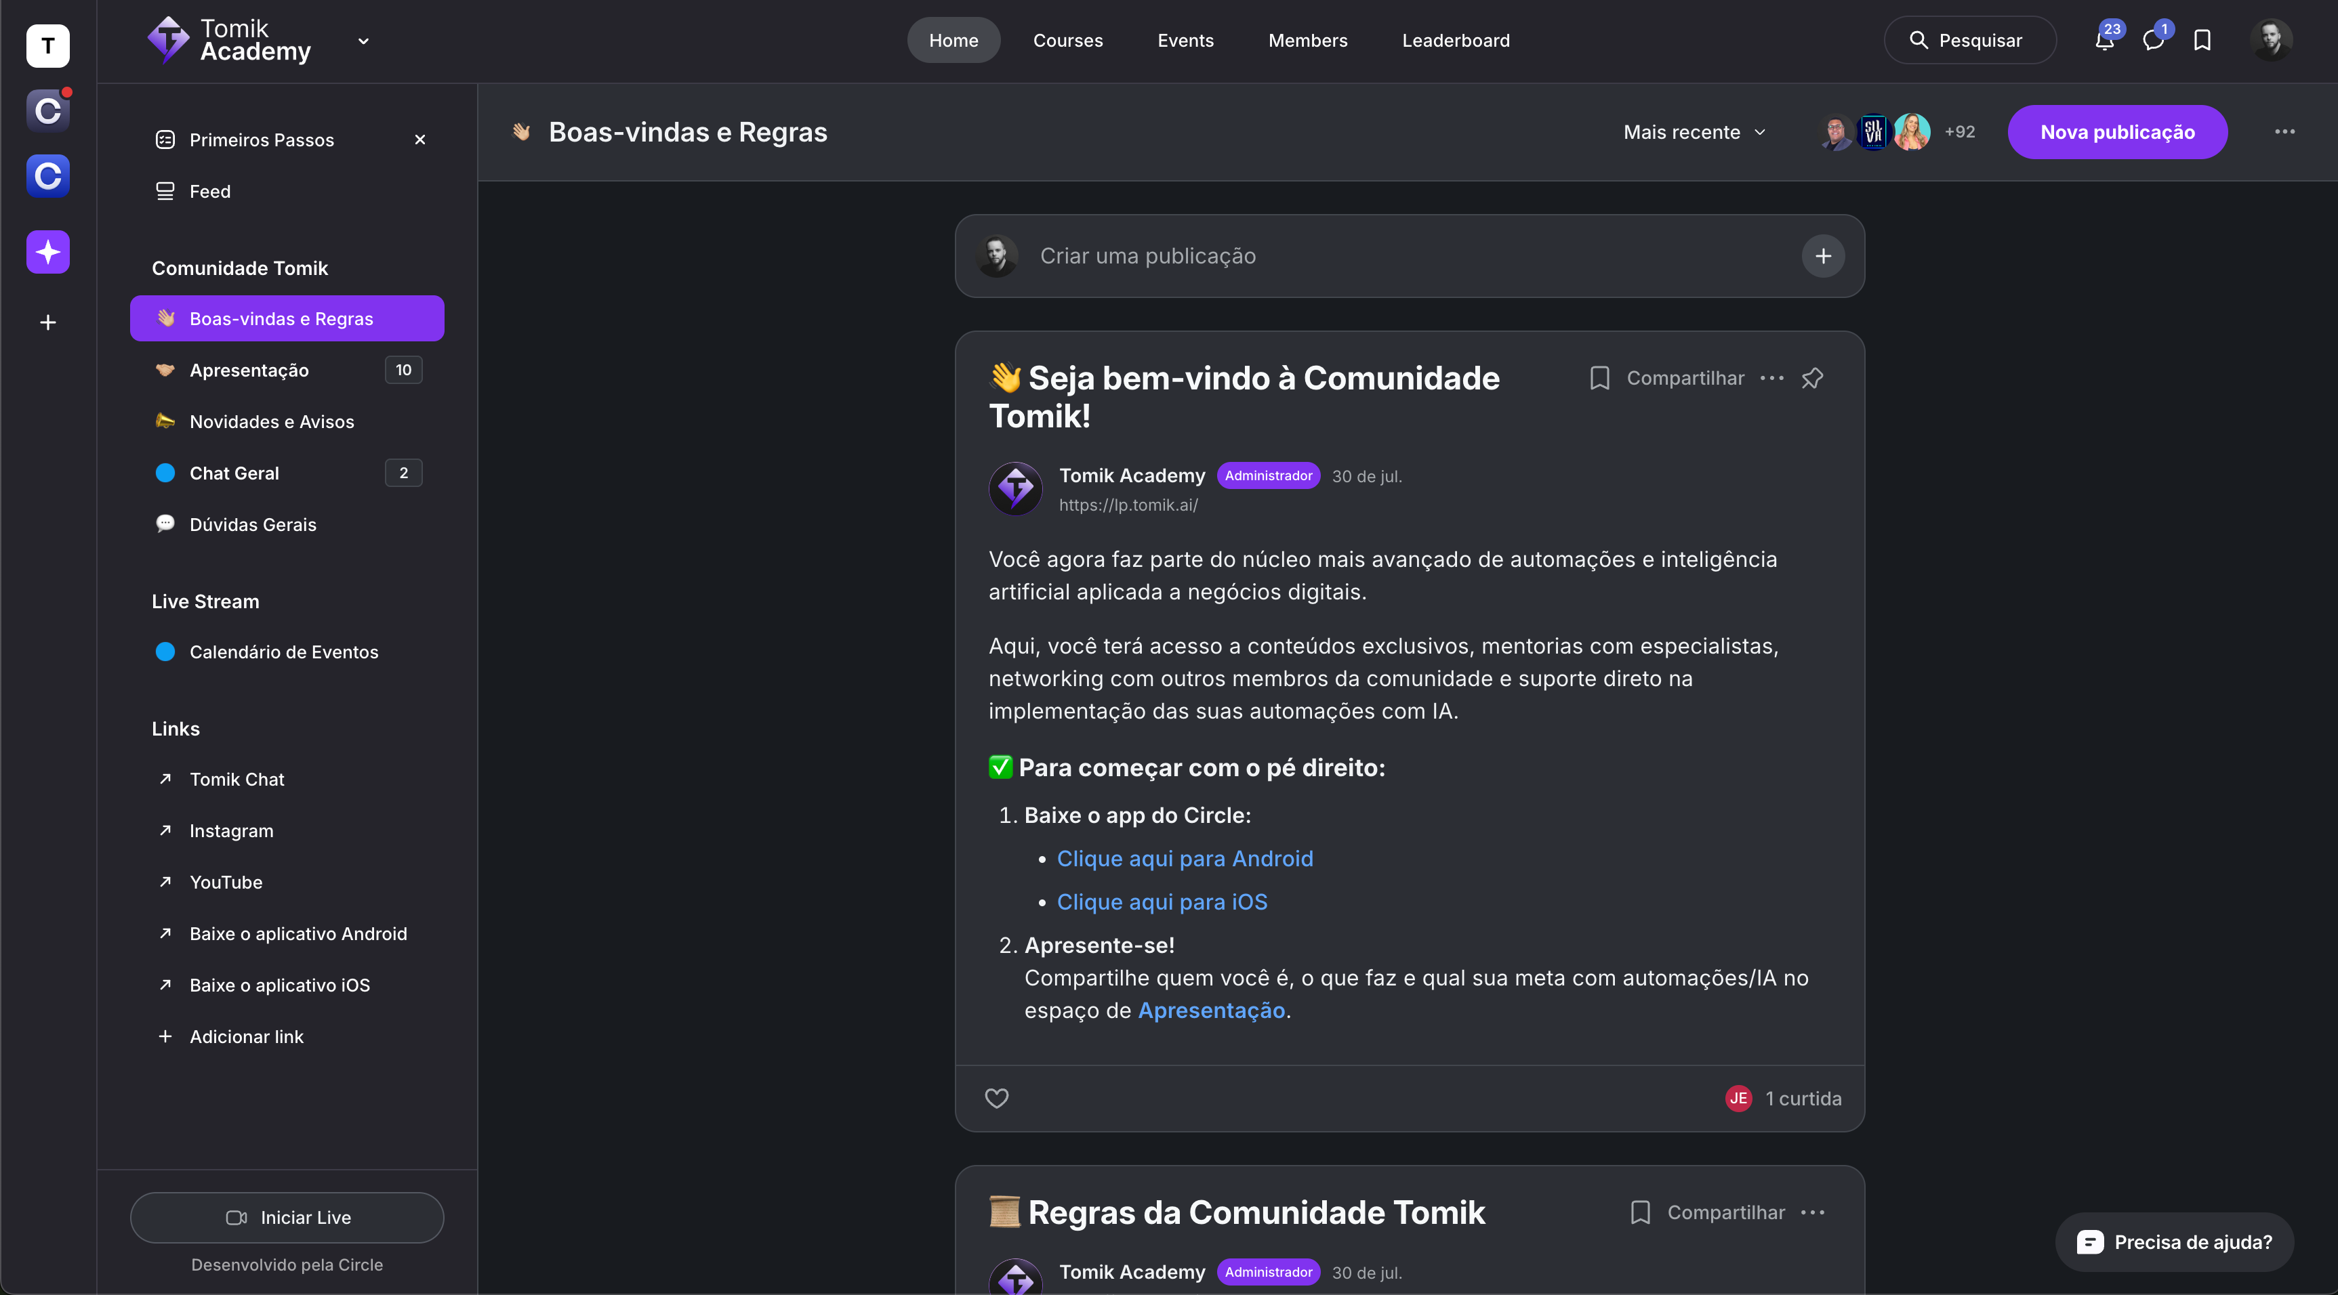Open the Dúvidas Gerais space
Screen dimensions: 2338x1295
(287, 524)
